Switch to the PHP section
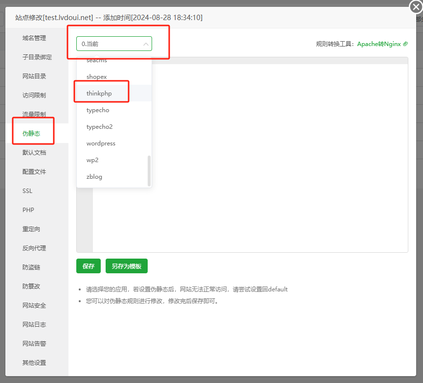 coord(28,210)
